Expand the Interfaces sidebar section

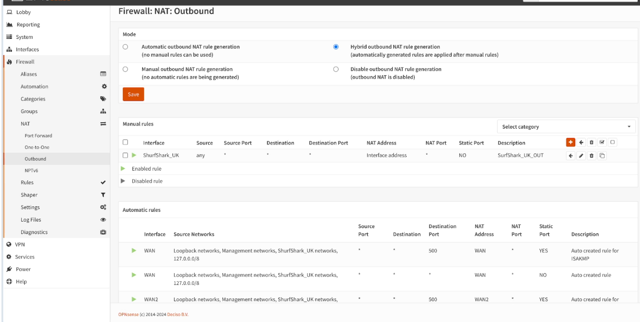(27, 50)
